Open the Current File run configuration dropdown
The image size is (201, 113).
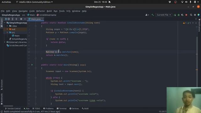[x=164, y=15]
